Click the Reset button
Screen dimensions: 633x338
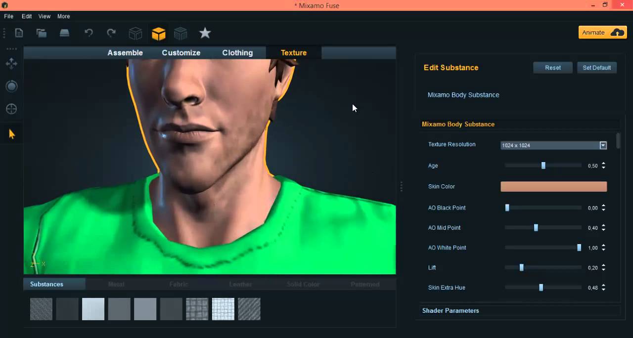553,68
